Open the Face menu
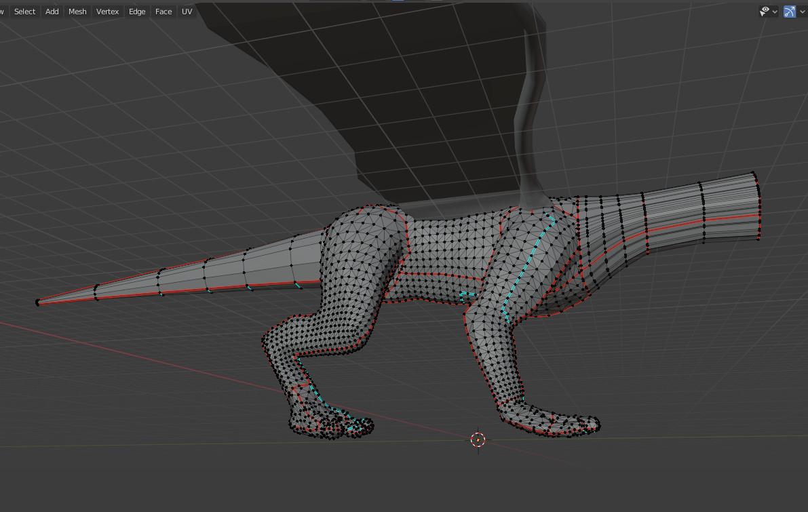The width and height of the screenshot is (808, 512). pos(163,12)
